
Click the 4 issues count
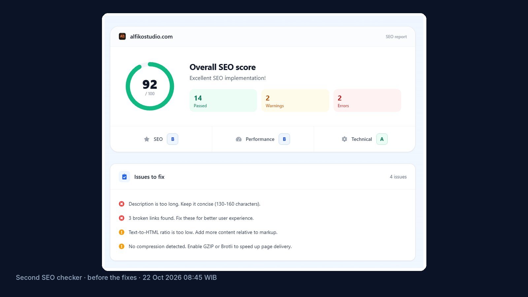[398, 177]
